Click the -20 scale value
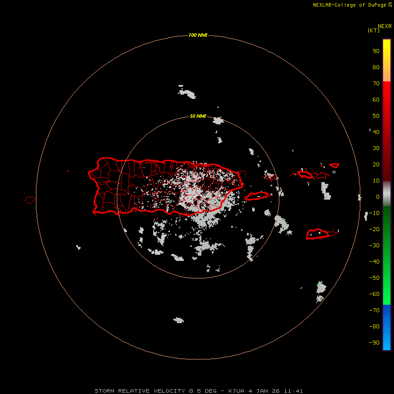The image size is (394, 394). 374,229
